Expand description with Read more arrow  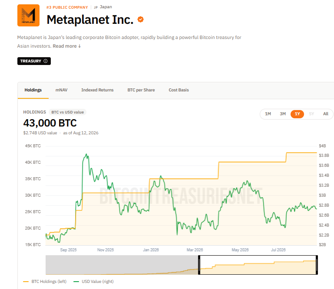67,46
